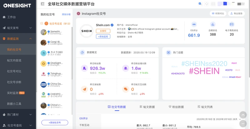Click the 电子商务排名 icon

(x=232, y=25)
